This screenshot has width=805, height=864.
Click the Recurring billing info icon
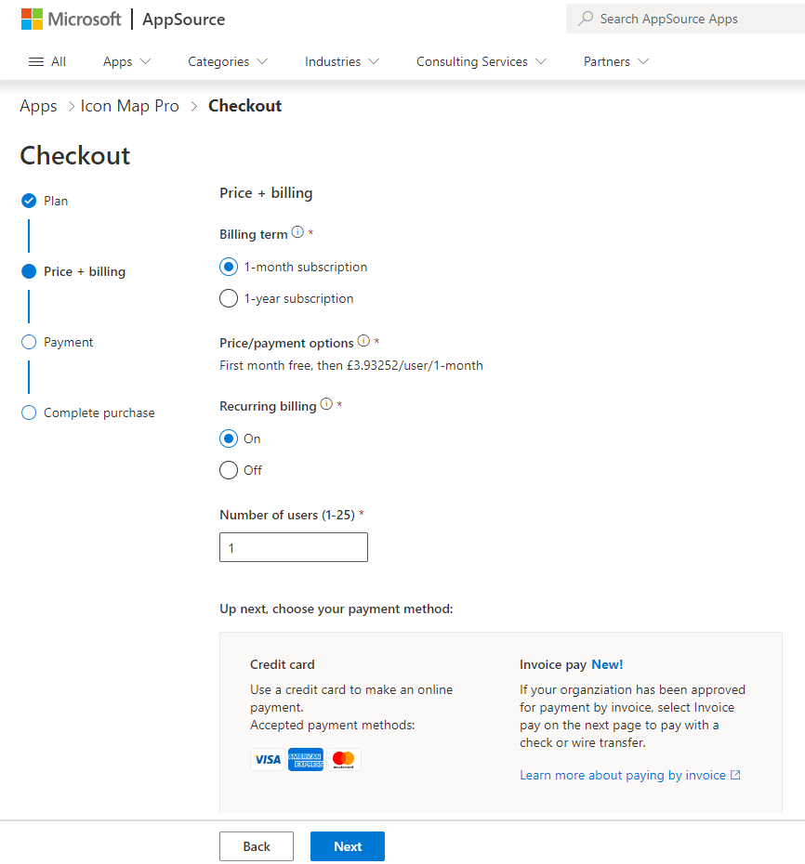click(x=326, y=405)
